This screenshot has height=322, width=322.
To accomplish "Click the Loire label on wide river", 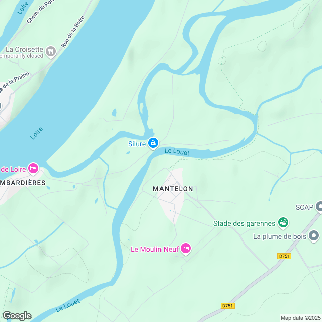I will pyautogui.click(x=36, y=133).
